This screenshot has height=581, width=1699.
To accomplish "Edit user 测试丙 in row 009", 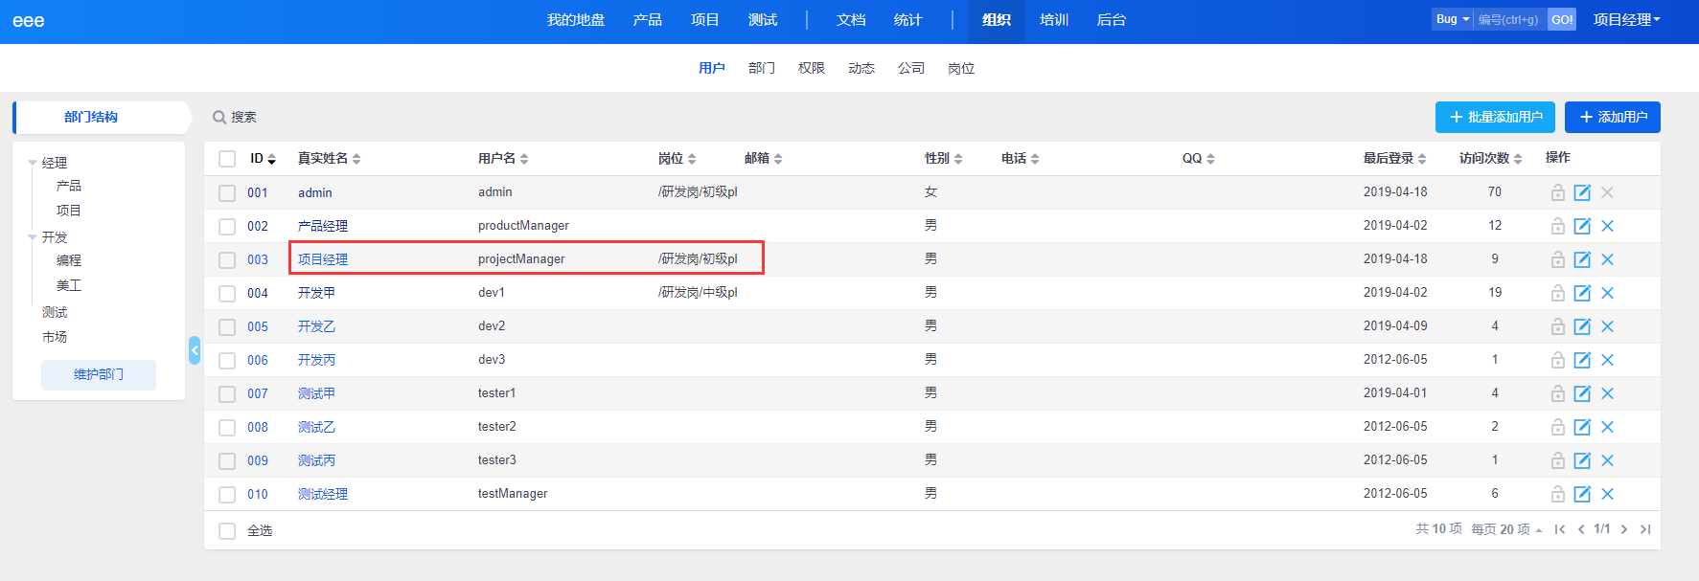I will click(x=1582, y=460).
